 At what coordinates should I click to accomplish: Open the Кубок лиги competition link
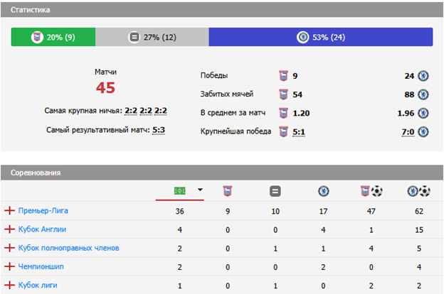click(37, 285)
